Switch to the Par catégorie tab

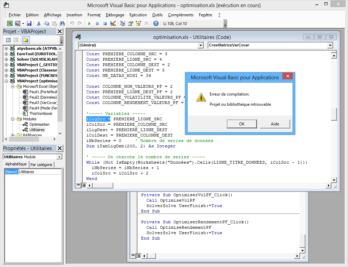point(41,165)
